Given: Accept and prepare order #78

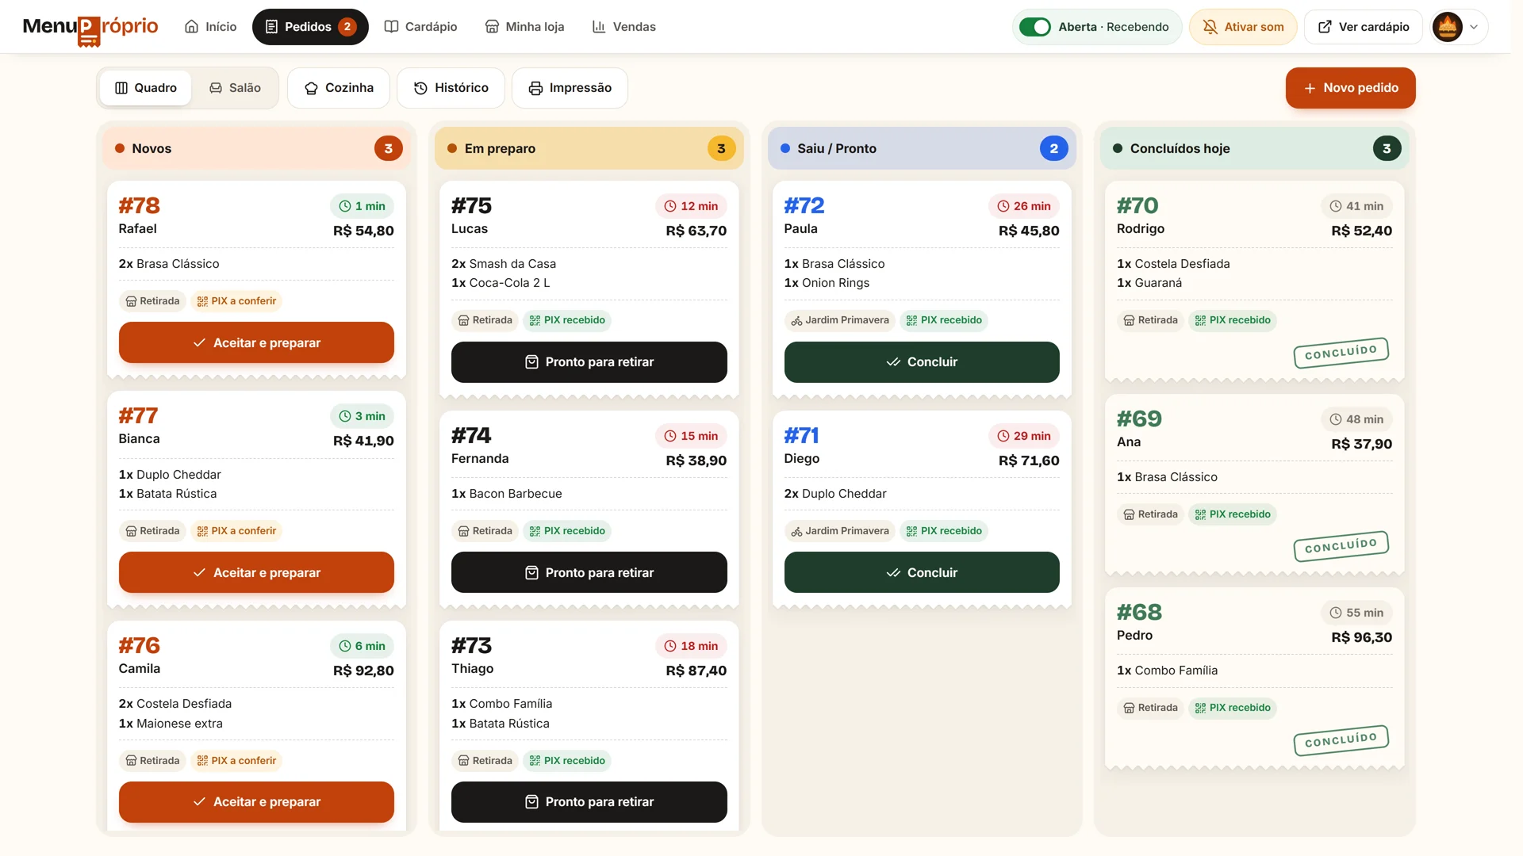Looking at the screenshot, I should (x=256, y=342).
